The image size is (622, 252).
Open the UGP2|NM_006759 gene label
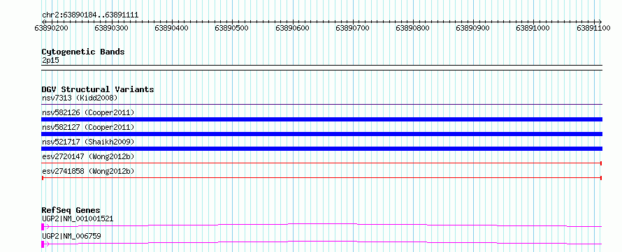tap(71, 236)
